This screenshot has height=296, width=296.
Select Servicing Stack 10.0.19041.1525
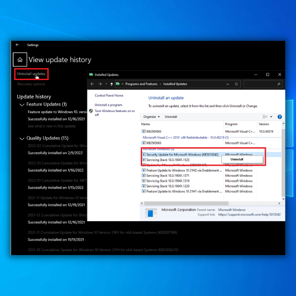click(x=168, y=160)
